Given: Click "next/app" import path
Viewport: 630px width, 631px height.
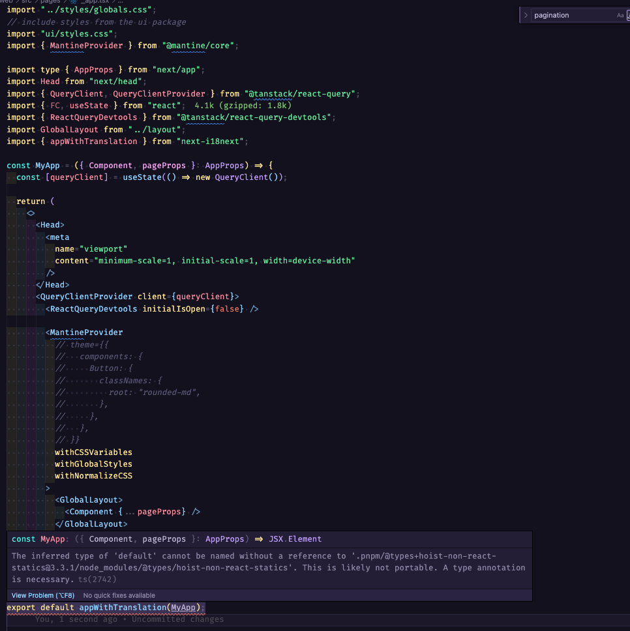Looking at the screenshot, I should tap(176, 70).
